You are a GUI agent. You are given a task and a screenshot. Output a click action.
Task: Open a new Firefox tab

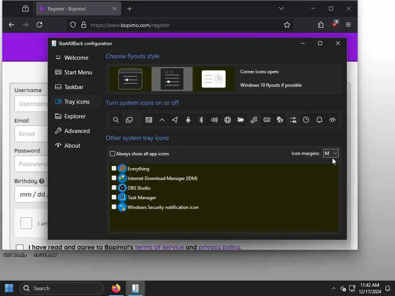[x=130, y=9]
